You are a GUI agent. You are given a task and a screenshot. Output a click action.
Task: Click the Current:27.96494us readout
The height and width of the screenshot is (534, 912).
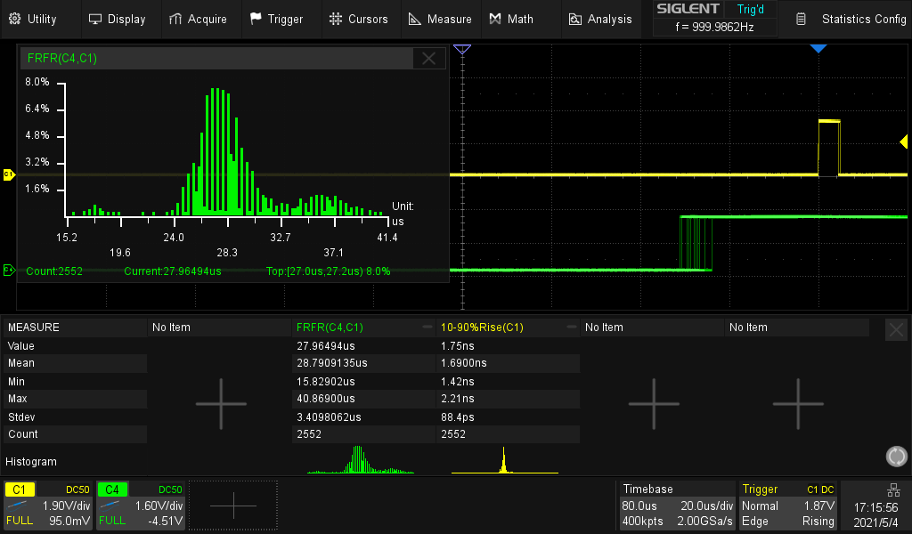coord(173,271)
